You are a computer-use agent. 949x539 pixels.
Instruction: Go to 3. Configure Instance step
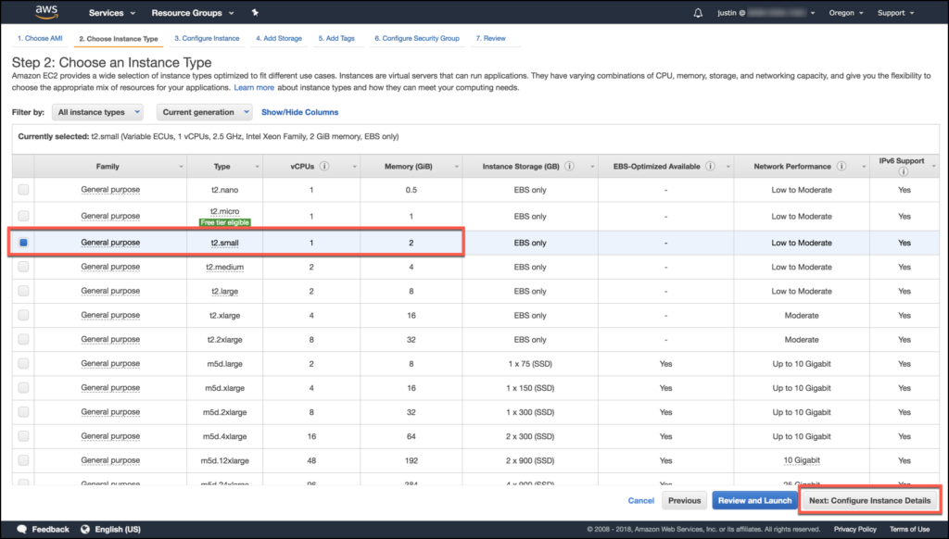click(x=207, y=38)
